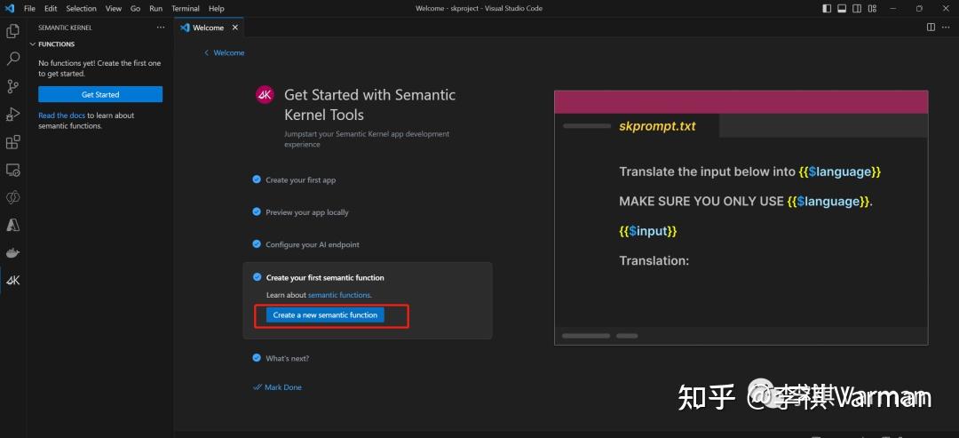Open editor More Actions ellipsis
This screenshot has height=438, width=959.
[x=947, y=27]
